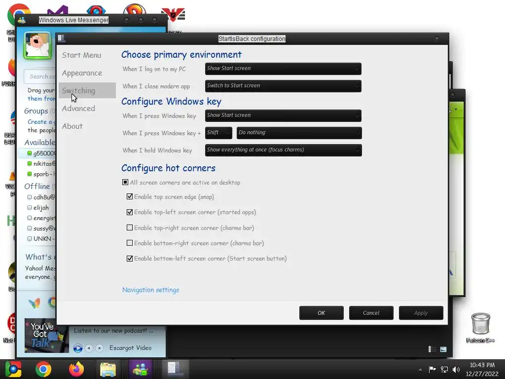Uncheck 'Enable bottom-left screen corner (Start screen button)'
The height and width of the screenshot is (379, 505).
[x=130, y=259]
